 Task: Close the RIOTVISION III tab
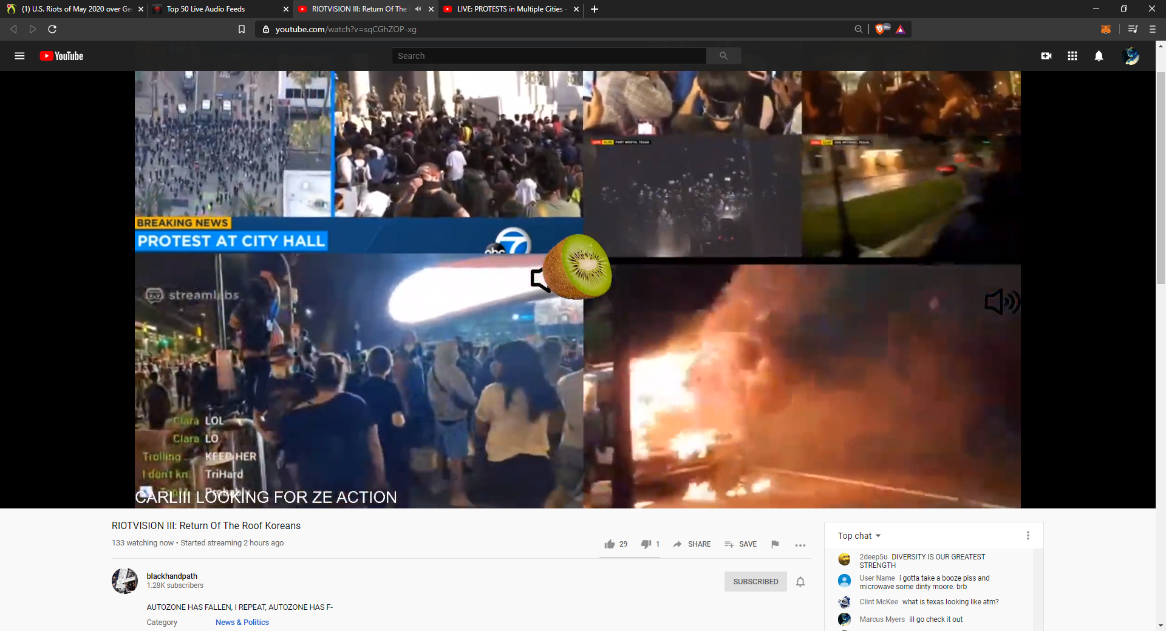coord(431,9)
